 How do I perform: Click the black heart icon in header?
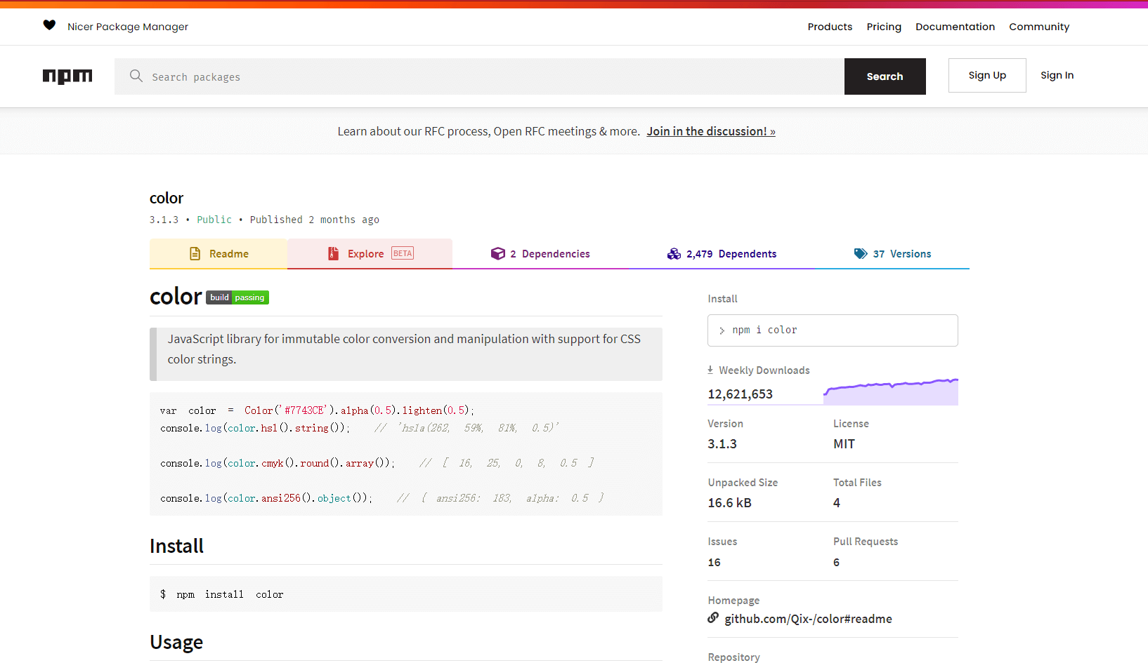point(49,25)
